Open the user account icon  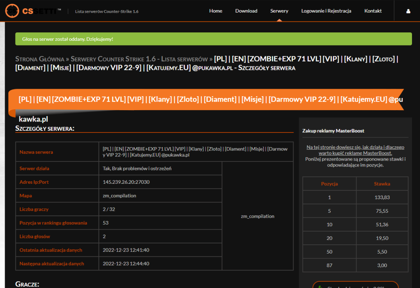coord(408,11)
